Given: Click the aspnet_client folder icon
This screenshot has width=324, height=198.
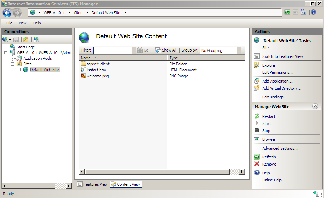Looking at the screenshot, I should pos(83,64).
